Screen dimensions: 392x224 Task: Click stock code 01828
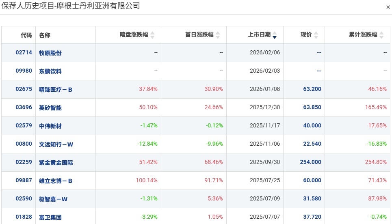coord(24,217)
